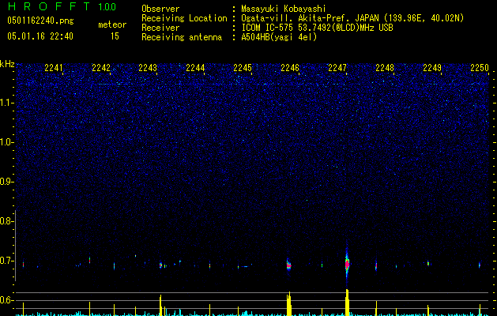Click the 2243 time marker
Viewport: 497px width, 316px height.
click(148, 68)
